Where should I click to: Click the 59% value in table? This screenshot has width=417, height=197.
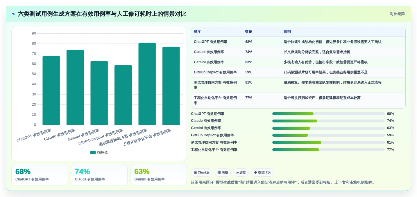[249, 72]
